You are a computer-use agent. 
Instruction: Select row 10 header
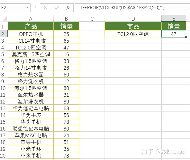4,88
